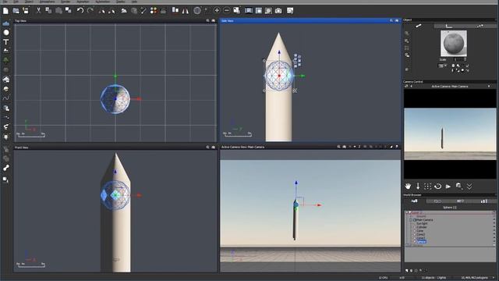
Task: Click the Save scene icon in toolbar
Action: point(26,10)
